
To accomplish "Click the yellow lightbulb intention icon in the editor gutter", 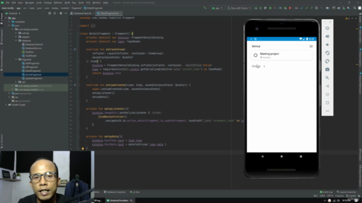I will [83, 149].
